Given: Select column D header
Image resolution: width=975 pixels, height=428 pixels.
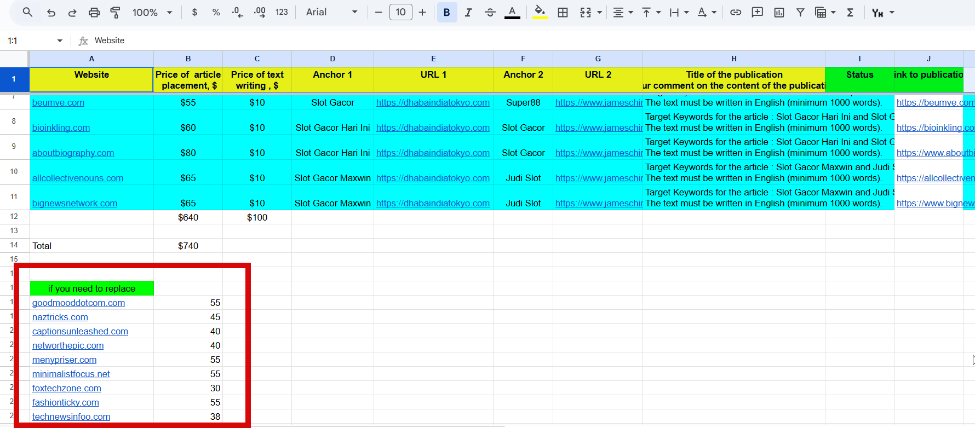Looking at the screenshot, I should click(332, 59).
